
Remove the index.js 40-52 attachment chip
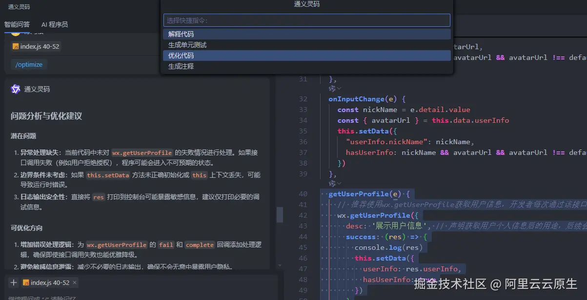coord(75,282)
